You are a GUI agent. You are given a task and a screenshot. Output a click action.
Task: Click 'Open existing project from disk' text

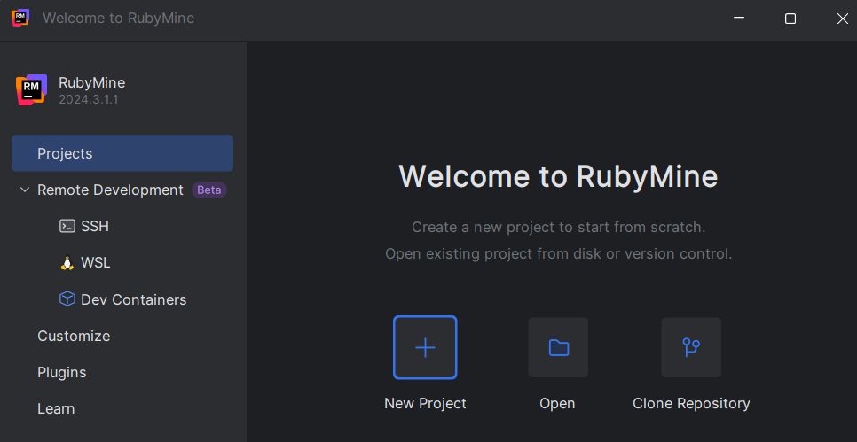pos(559,253)
